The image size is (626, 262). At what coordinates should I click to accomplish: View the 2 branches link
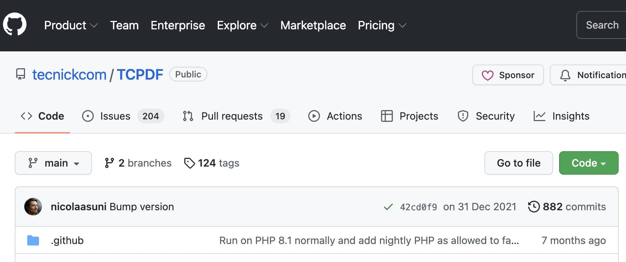pos(138,163)
